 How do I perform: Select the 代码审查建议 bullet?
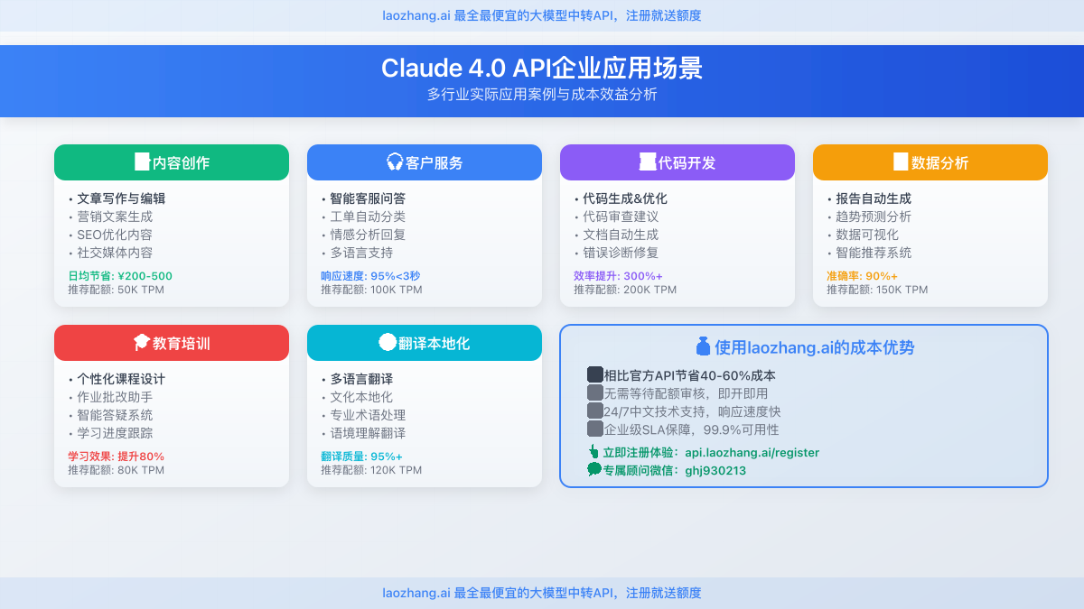coord(616,217)
